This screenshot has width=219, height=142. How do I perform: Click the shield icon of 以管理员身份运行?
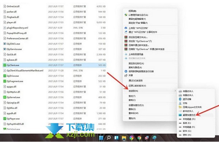click(126, 15)
